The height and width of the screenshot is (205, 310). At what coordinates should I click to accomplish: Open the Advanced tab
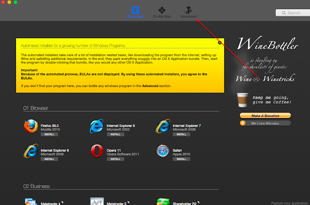tap(188, 12)
